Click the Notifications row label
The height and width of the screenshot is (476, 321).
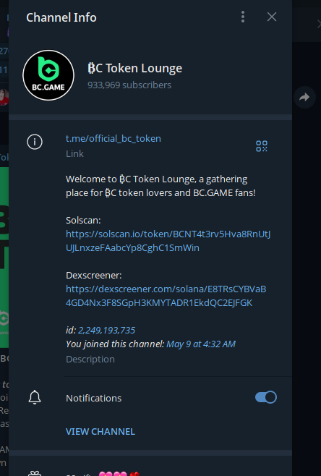coord(94,398)
